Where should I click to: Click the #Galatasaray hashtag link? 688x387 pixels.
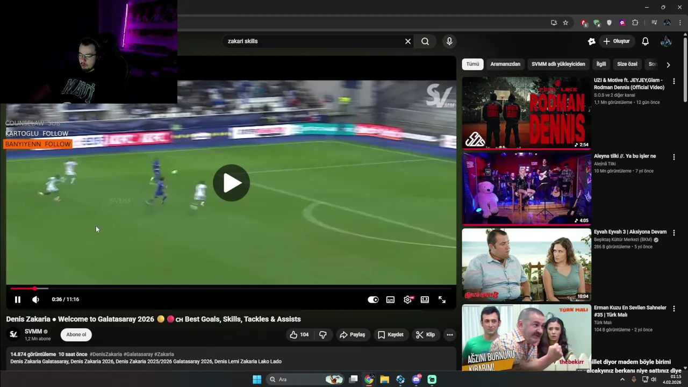(x=139, y=354)
